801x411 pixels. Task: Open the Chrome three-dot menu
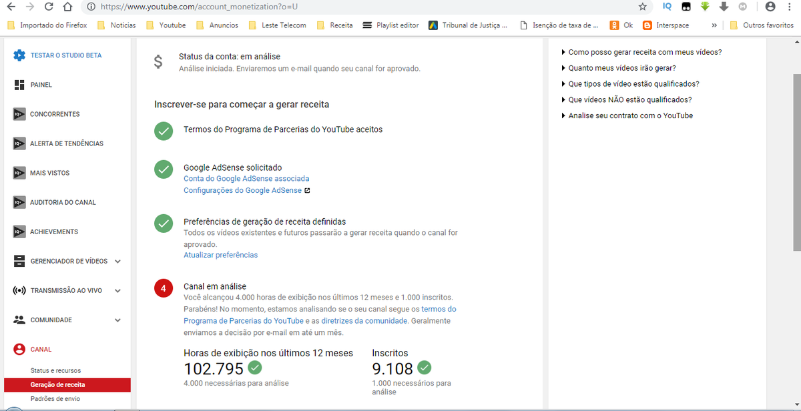pos(790,7)
